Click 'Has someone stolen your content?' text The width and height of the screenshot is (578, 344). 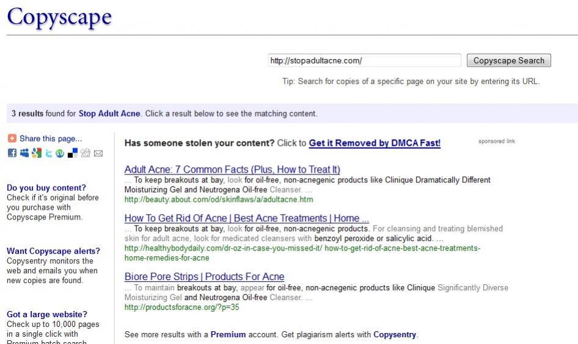pos(199,143)
